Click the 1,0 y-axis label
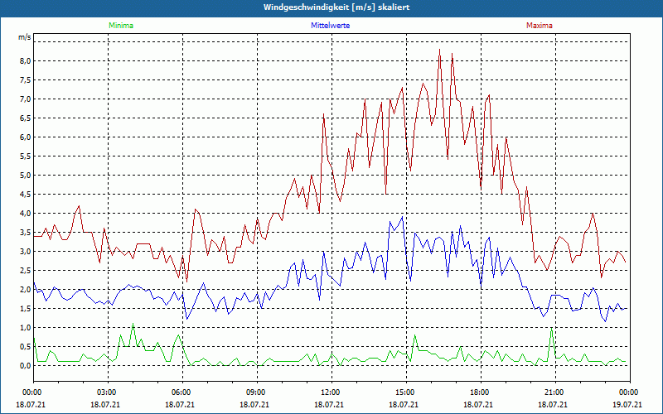 point(26,327)
